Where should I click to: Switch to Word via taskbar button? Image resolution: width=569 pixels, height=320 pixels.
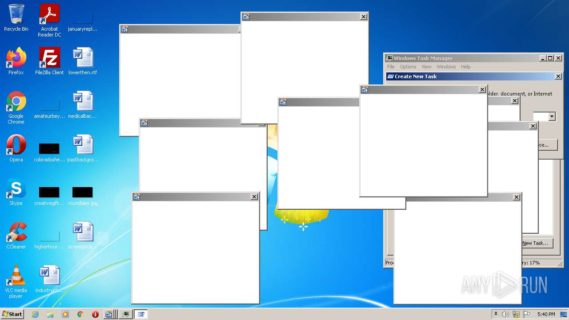[x=110, y=314]
